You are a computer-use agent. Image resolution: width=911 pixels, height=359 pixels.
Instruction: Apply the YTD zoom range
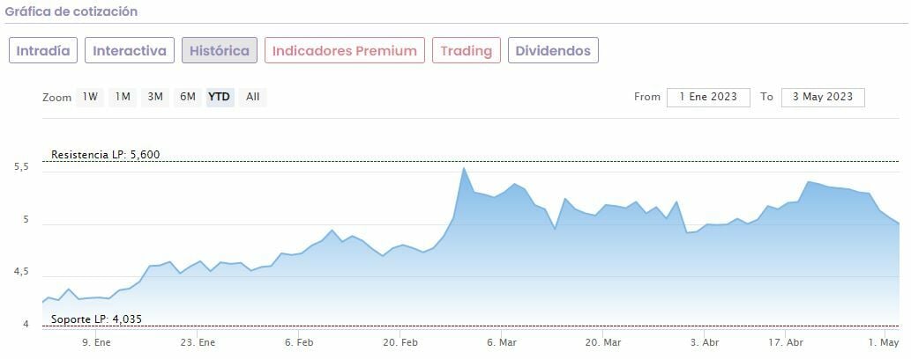tap(220, 97)
